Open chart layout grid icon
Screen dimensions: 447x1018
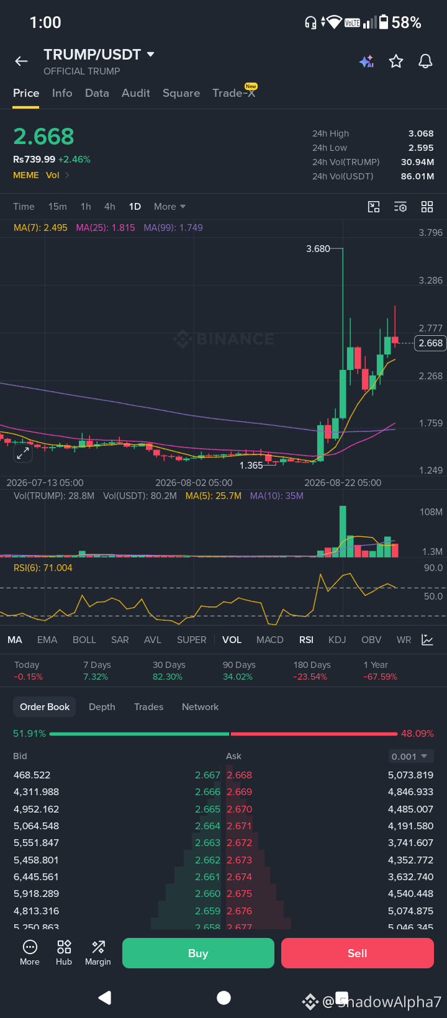click(427, 207)
